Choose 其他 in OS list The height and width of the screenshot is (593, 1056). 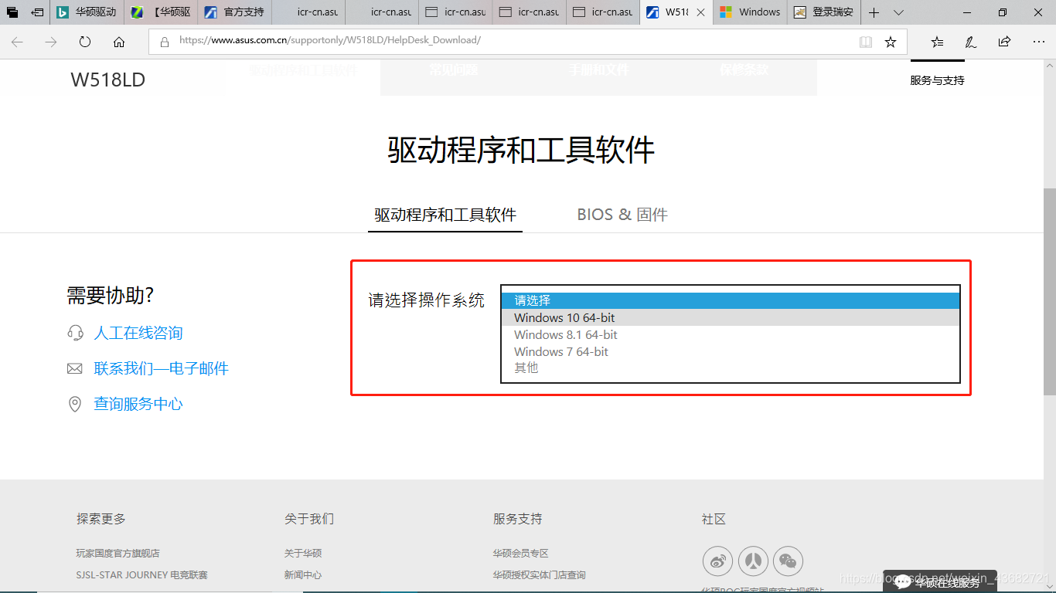730,368
